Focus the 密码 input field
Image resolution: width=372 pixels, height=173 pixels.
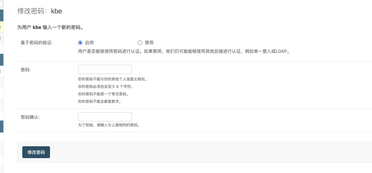pos(105,69)
